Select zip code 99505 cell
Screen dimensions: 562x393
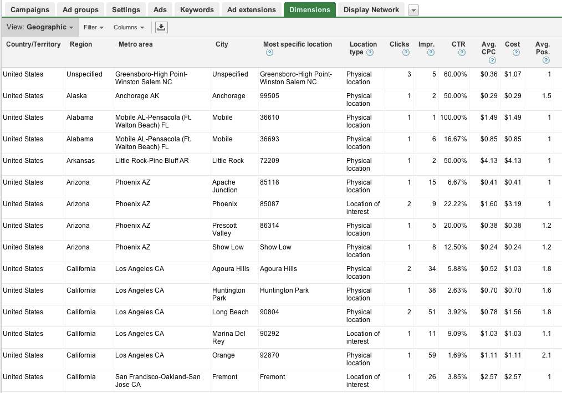[269, 96]
